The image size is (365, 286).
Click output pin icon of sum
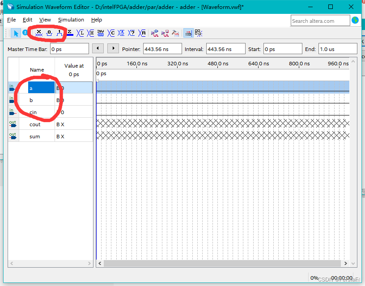(x=13, y=136)
